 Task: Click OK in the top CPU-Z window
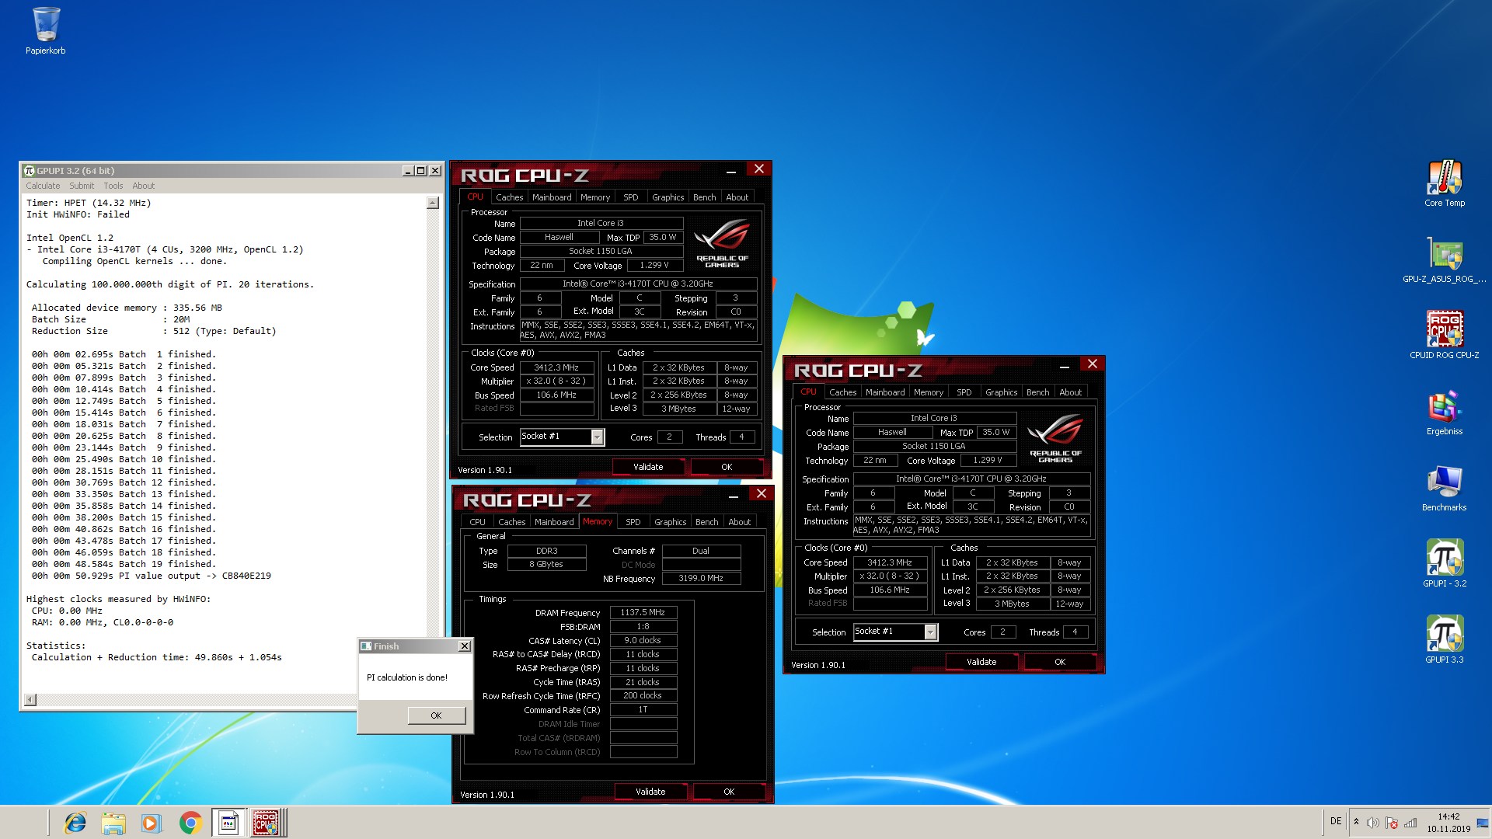(727, 467)
